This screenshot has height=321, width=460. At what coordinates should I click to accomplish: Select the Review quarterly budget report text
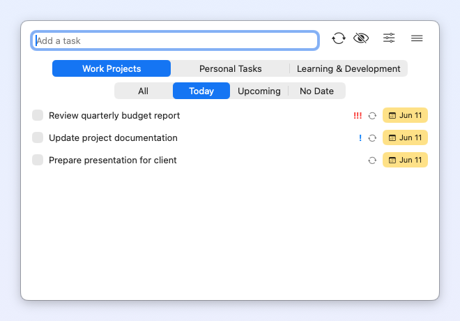coord(114,115)
